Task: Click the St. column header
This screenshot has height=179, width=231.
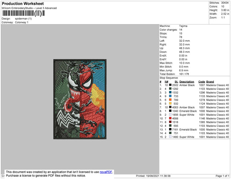Action: click(176, 82)
